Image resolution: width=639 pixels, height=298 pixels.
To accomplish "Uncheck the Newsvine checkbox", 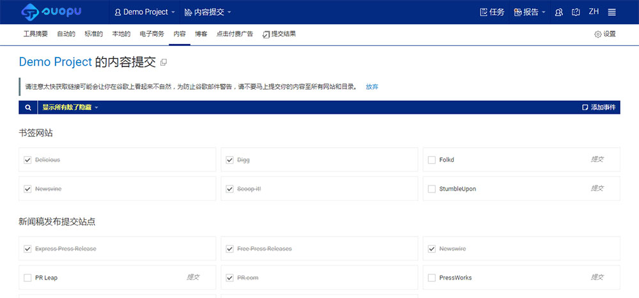I will [x=27, y=189].
